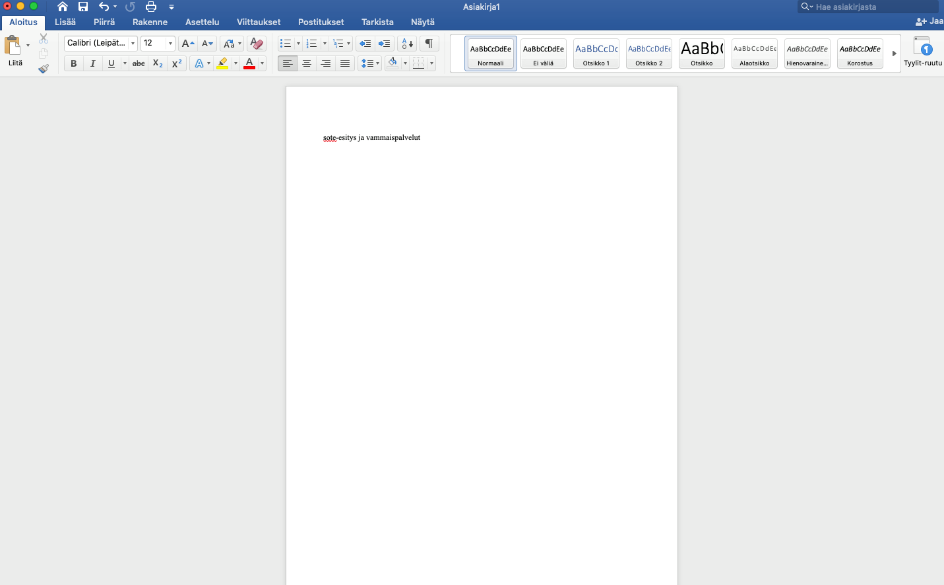Toggle strikethrough formatting
944x585 pixels.
pos(139,63)
